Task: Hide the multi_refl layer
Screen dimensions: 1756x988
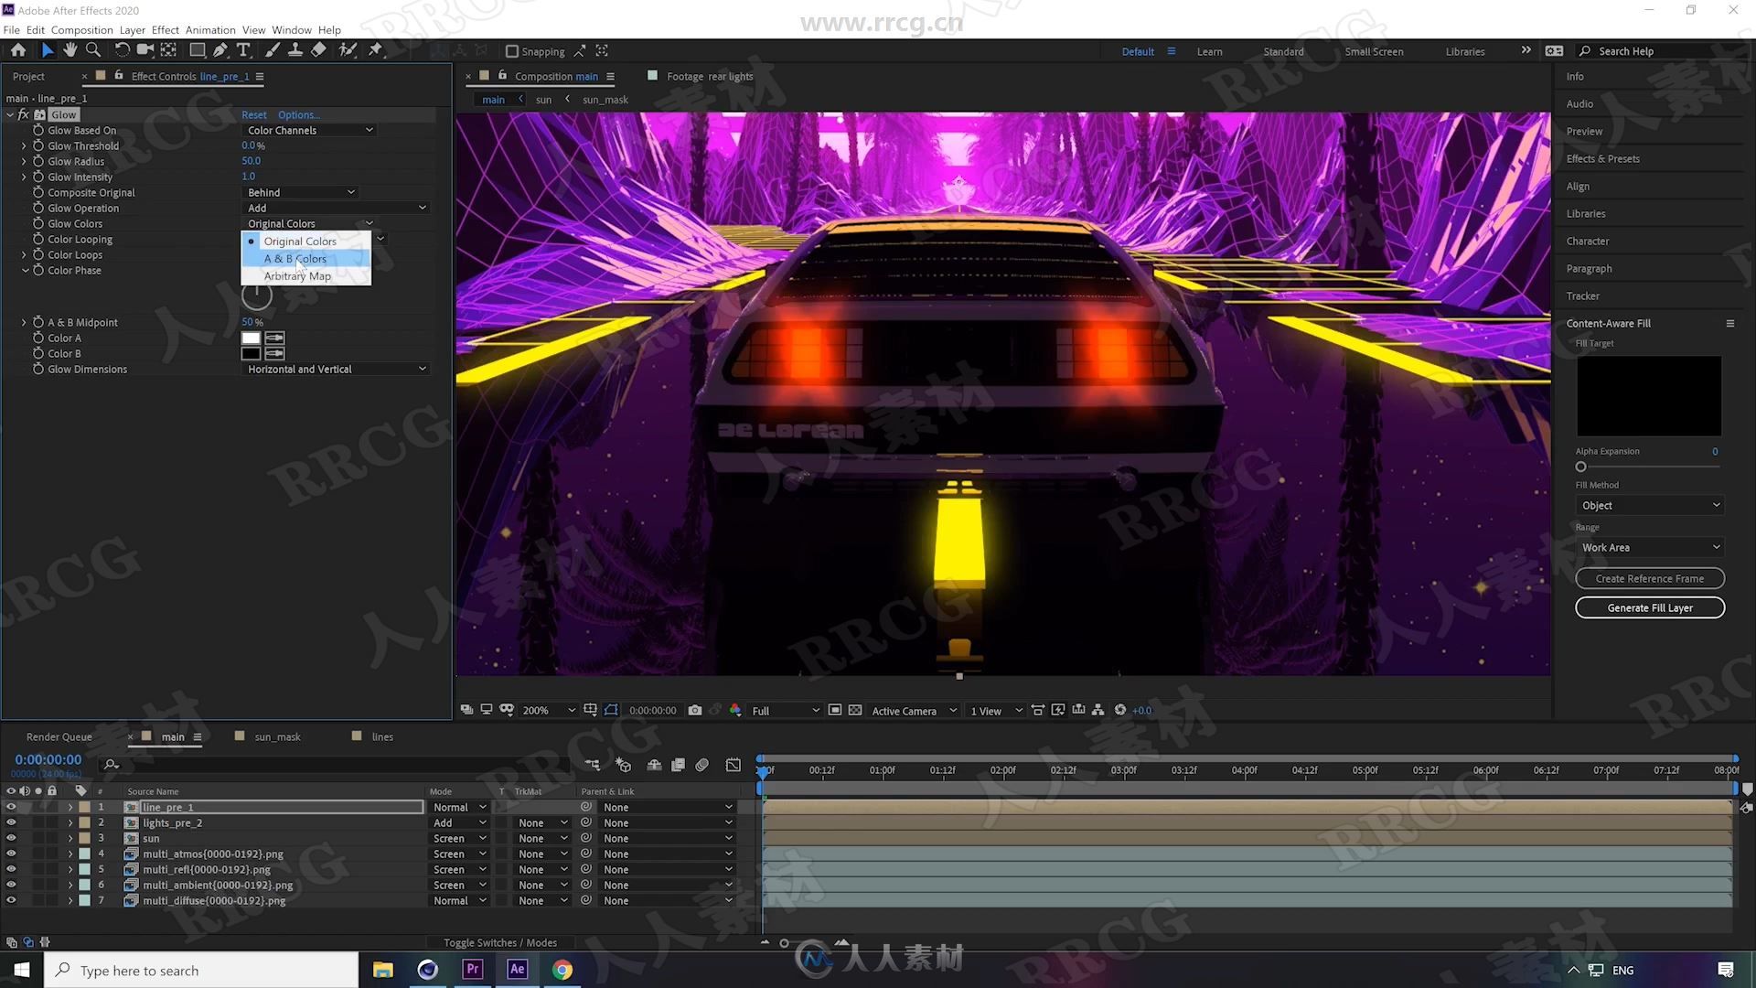Action: (x=11, y=870)
